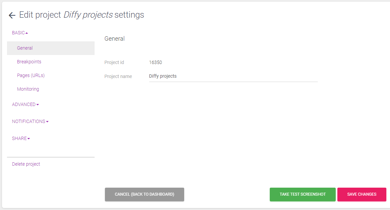Focus the Project name input field
This screenshot has width=390, height=210.
233,76
